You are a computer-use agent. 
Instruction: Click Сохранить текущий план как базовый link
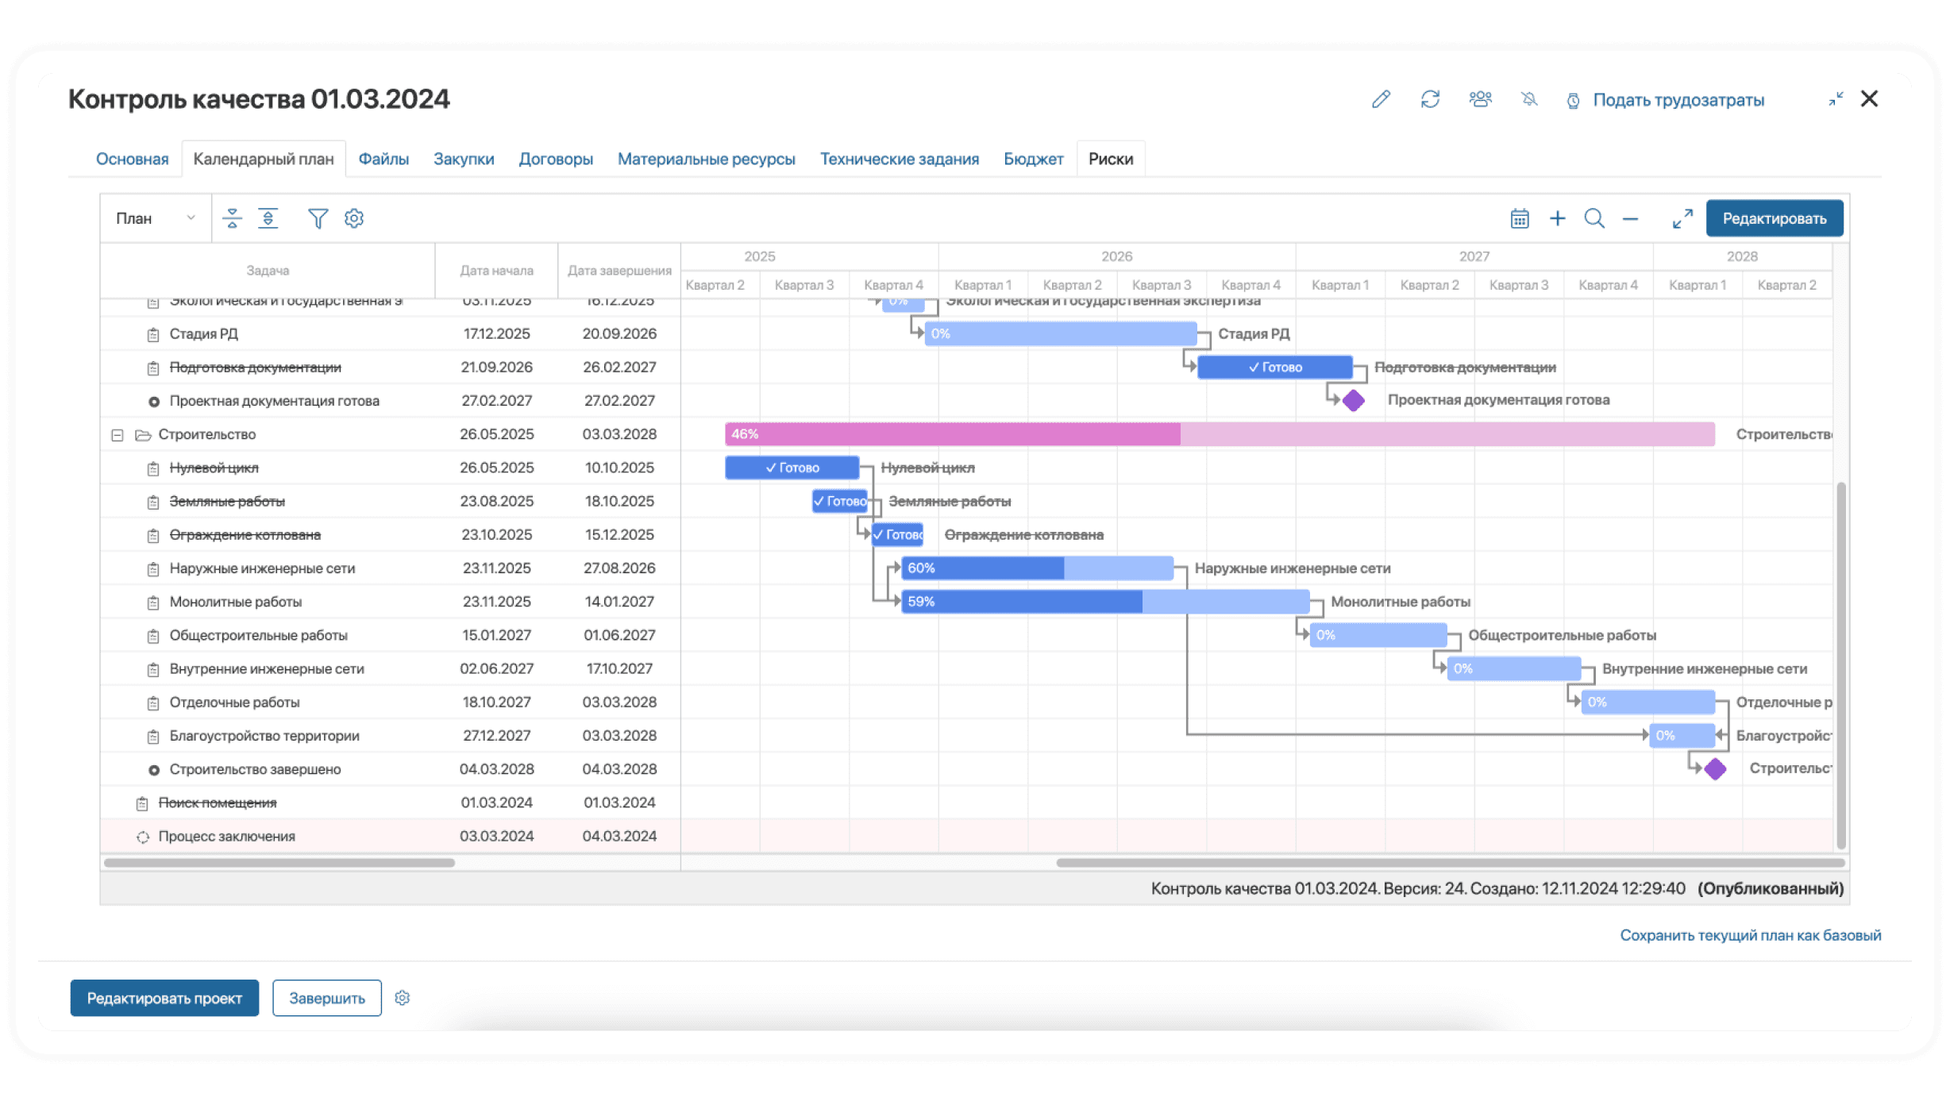coord(1750,935)
